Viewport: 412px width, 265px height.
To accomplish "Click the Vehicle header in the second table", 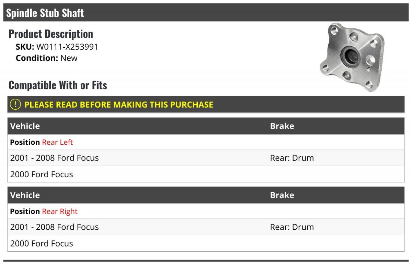I will click(25, 195).
